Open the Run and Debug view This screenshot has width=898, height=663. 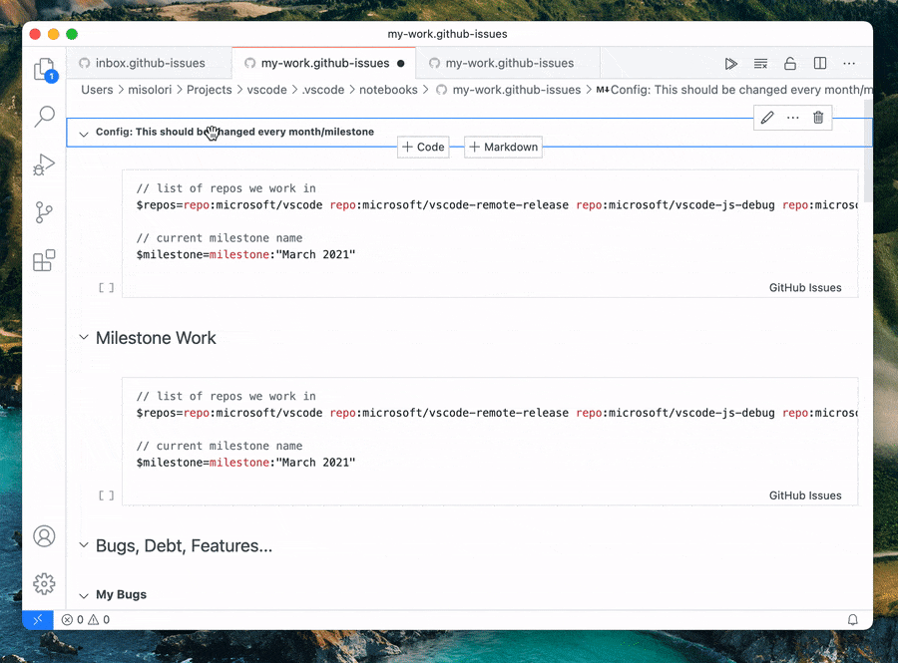44,165
